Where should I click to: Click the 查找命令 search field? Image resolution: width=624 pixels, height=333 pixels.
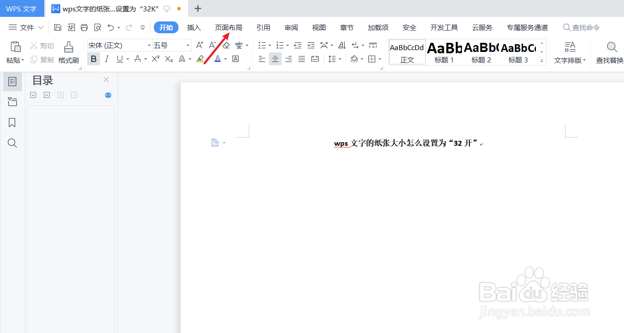tap(582, 27)
